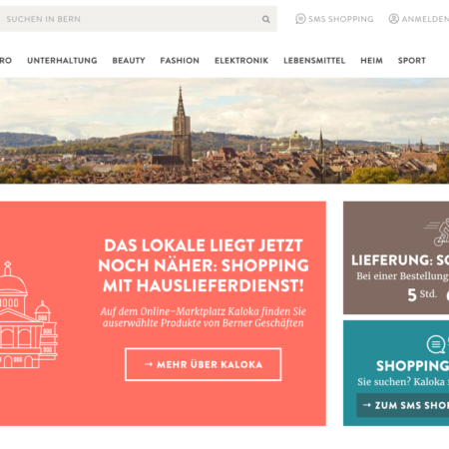Select the Fashion menu item
The image size is (449, 449).
coord(180,61)
